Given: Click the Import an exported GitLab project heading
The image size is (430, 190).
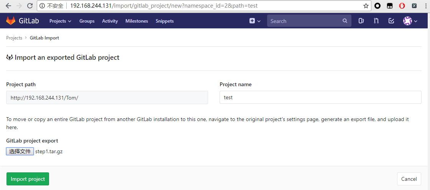Looking at the screenshot, I should (67, 57).
